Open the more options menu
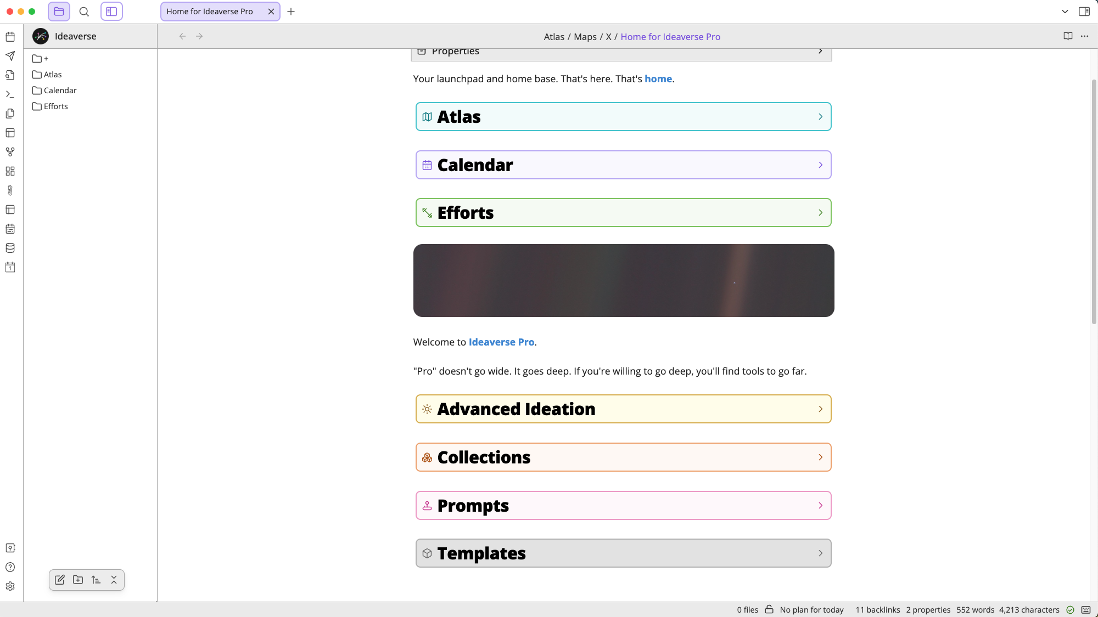The height and width of the screenshot is (617, 1098). [1085, 36]
